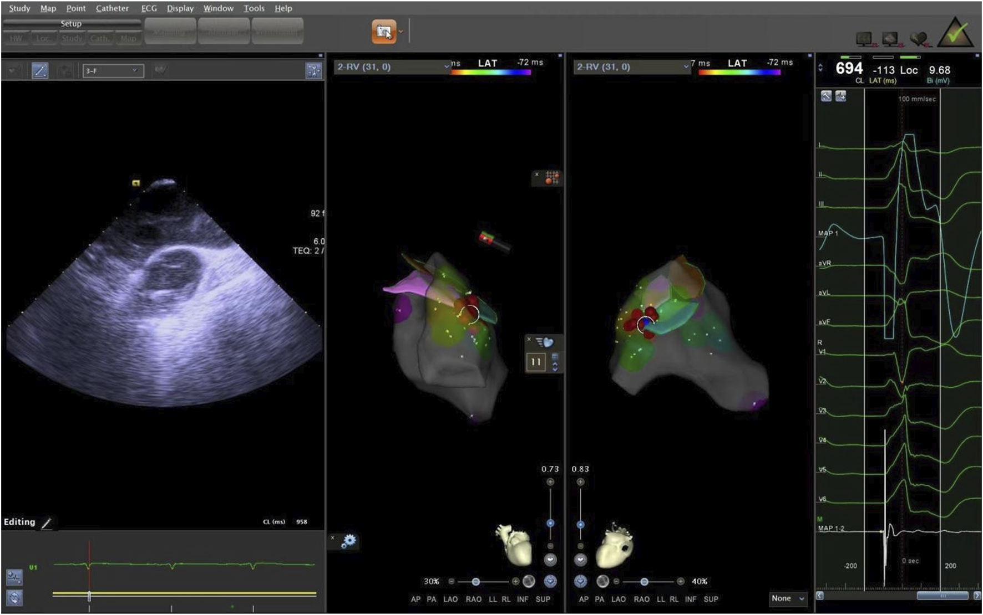The width and height of the screenshot is (983, 615).
Task: Open the ECG menu
Action: coord(149,8)
